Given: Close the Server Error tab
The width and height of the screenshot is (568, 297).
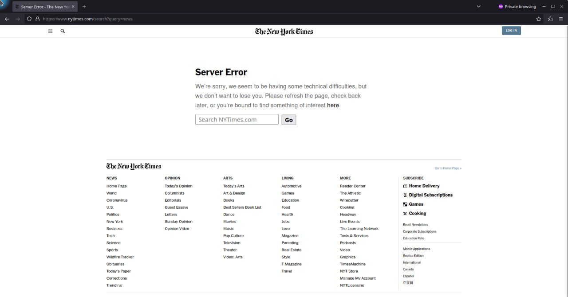Looking at the screenshot, I should [73, 7].
